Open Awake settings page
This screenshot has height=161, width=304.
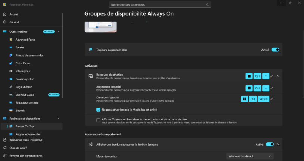pos(32,47)
